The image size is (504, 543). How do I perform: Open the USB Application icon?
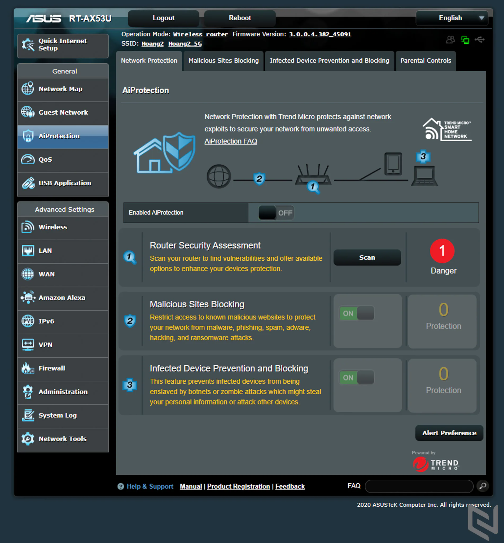[28, 183]
